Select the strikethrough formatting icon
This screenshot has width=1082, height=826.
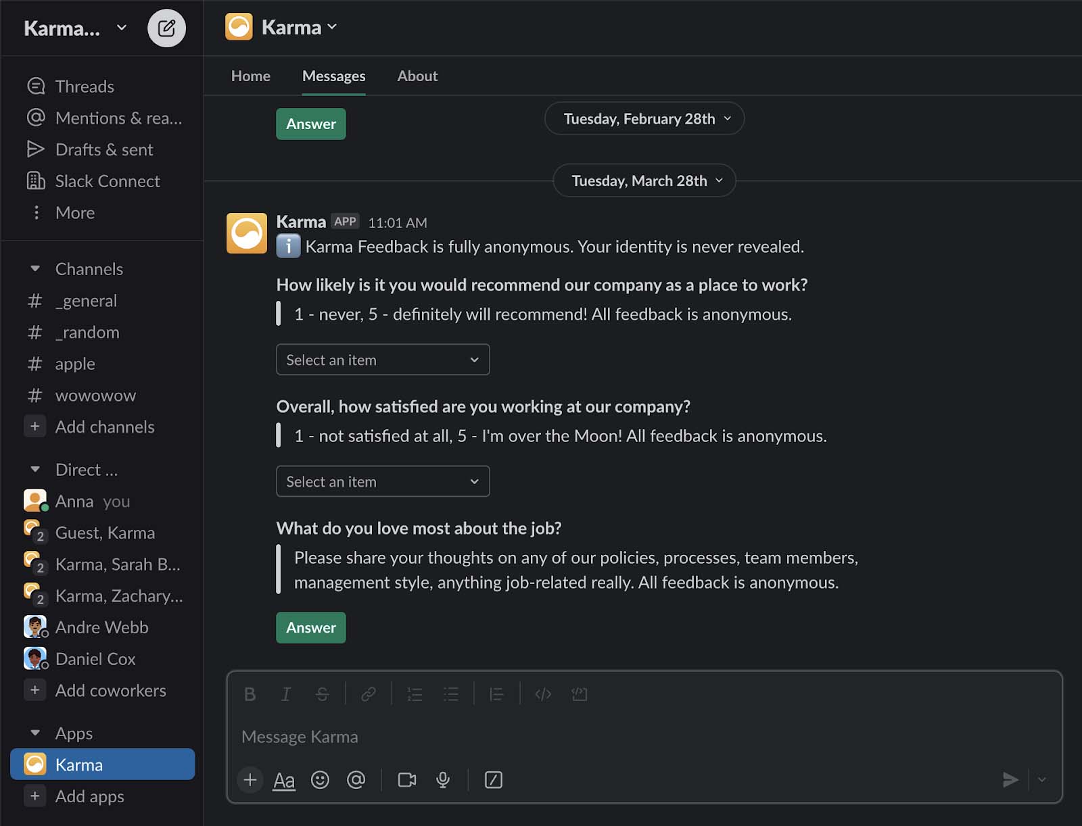(322, 694)
